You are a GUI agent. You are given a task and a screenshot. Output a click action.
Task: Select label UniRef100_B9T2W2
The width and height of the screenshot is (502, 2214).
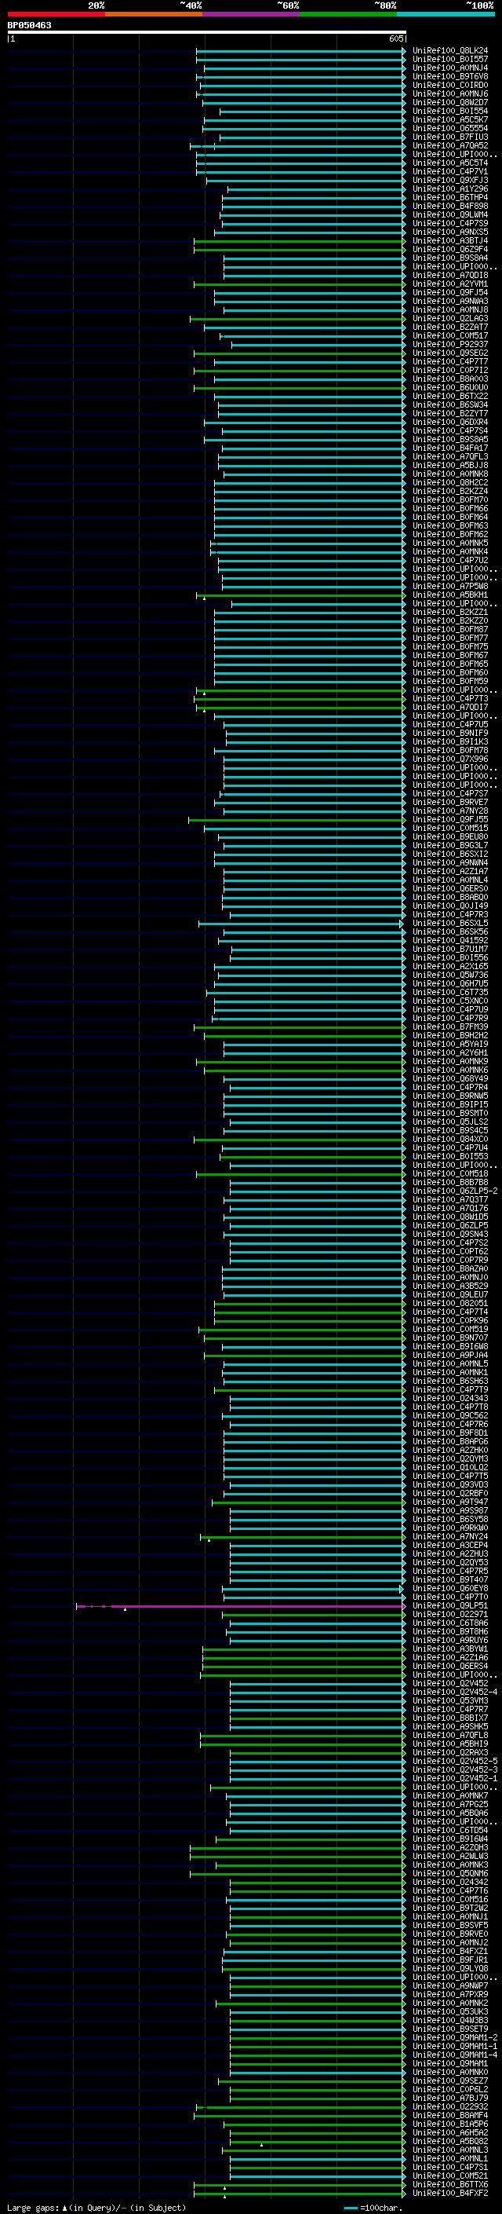(x=450, y=1908)
